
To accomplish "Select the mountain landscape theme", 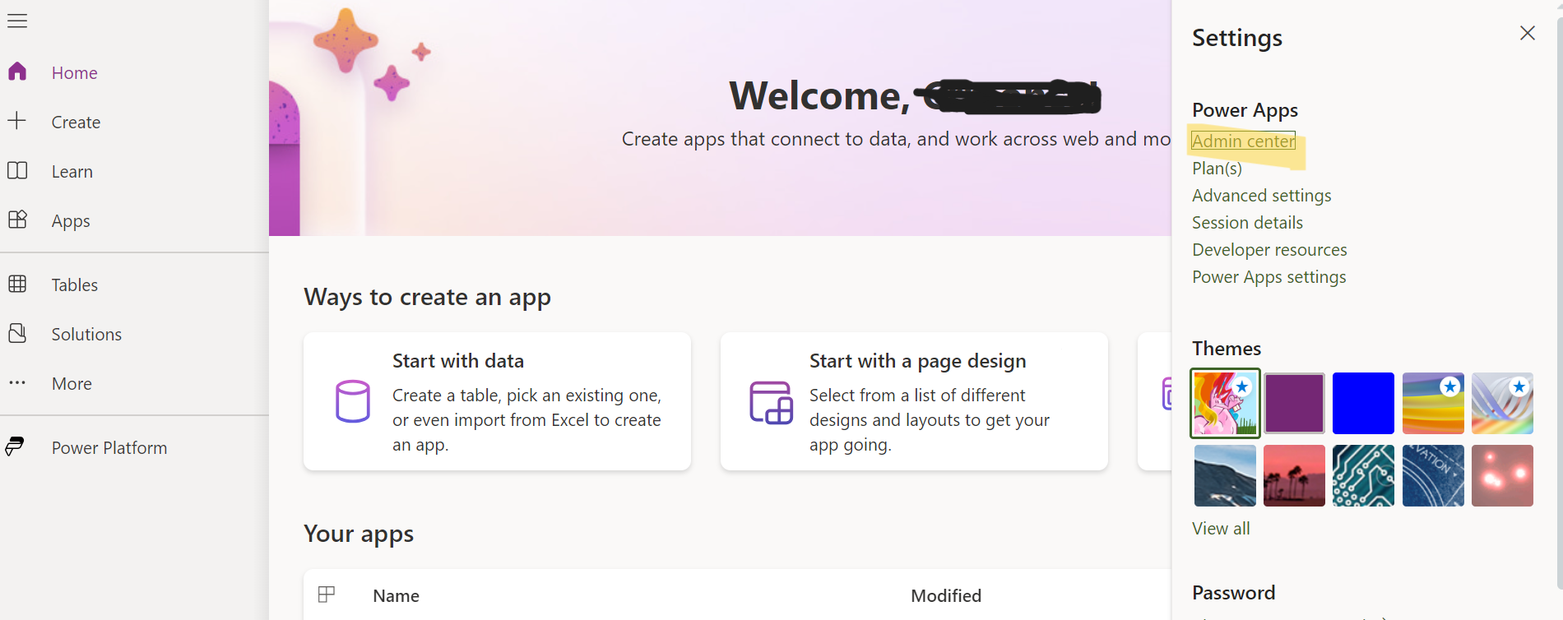I will click(x=1225, y=475).
